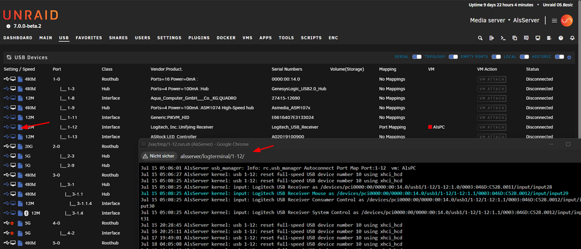Open the web terminal icon
The height and width of the screenshot is (249, 581).
pos(503,38)
